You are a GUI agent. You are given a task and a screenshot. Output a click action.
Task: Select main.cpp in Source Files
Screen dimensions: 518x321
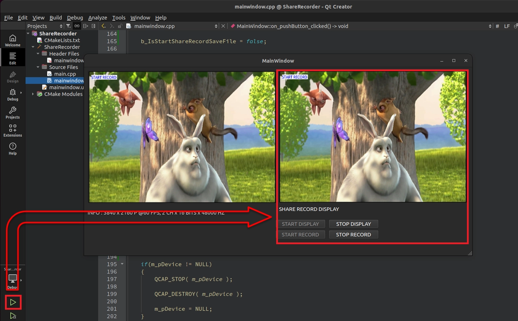point(65,74)
